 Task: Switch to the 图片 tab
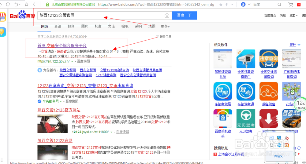(x=84, y=26)
